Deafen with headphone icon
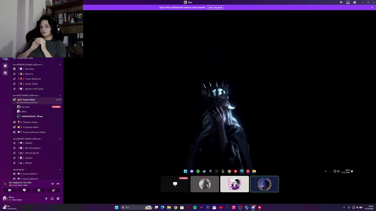The image size is (376, 211). coord(52,198)
